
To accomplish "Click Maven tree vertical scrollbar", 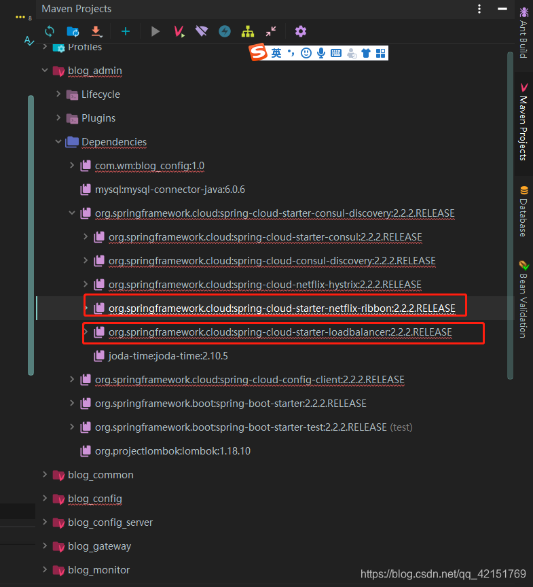I will [x=510, y=215].
